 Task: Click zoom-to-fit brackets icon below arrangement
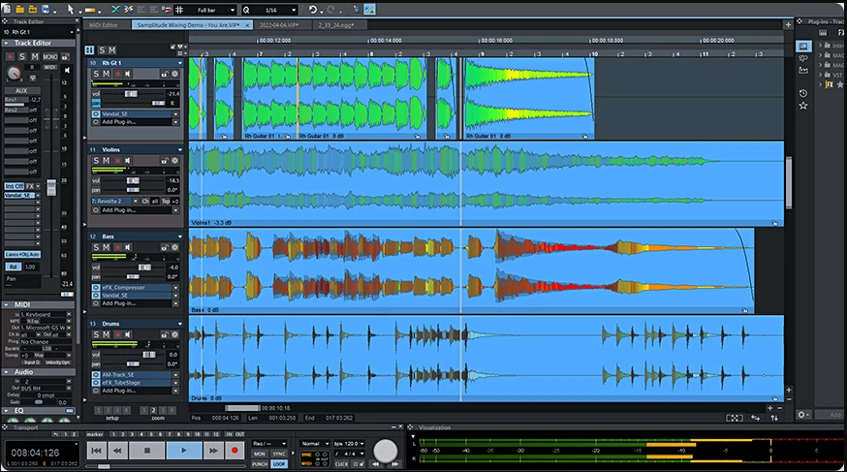coord(735,418)
